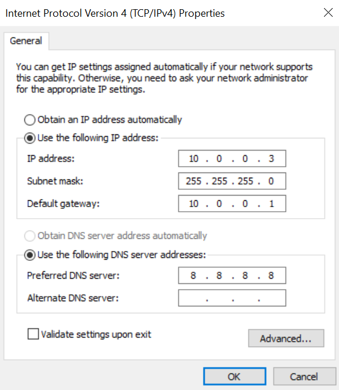Click the first octet of IP address field
This screenshot has height=390, width=339.
(x=194, y=159)
